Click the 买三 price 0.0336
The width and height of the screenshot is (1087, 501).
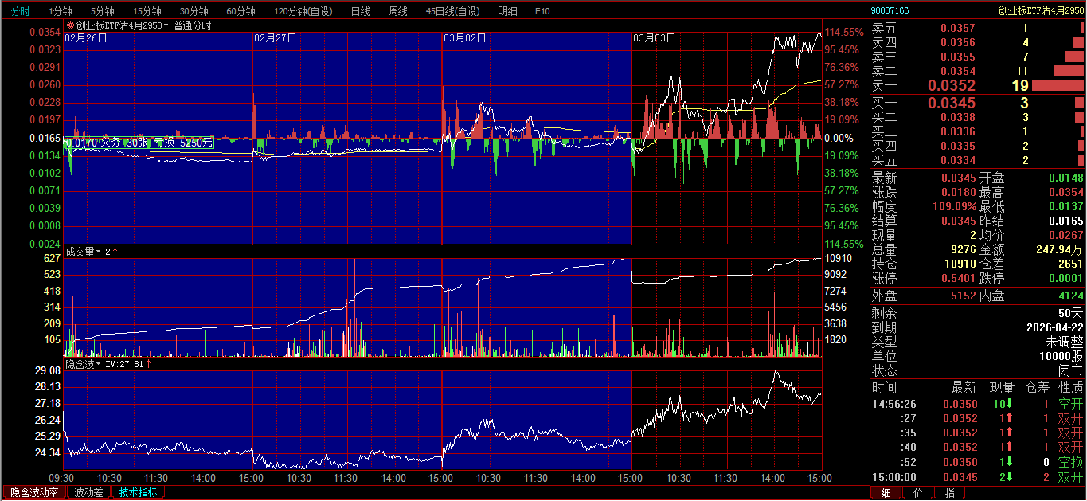click(x=958, y=131)
